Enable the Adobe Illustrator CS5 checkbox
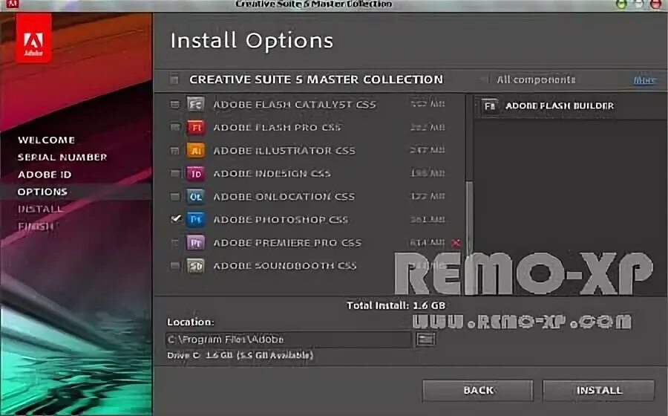 click(x=174, y=150)
